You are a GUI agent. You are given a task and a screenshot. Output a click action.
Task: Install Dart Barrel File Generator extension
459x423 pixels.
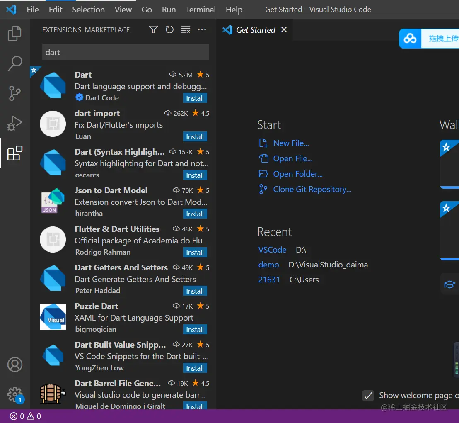(195, 406)
